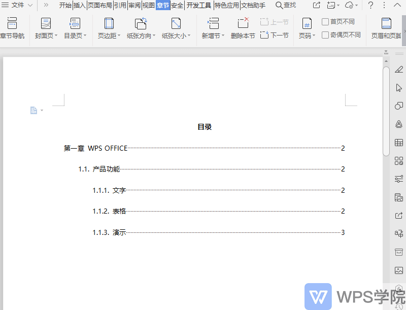406x310 pixels.
Task: Click the share document icon in title bar
Action: click(x=317, y=5)
